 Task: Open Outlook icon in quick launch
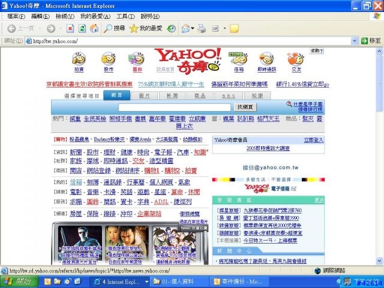coord(47,281)
